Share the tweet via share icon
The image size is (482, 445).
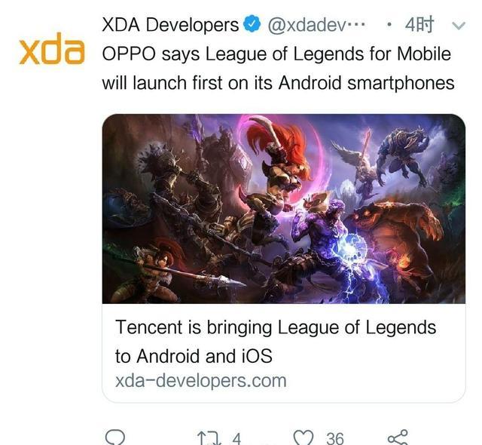click(398, 437)
